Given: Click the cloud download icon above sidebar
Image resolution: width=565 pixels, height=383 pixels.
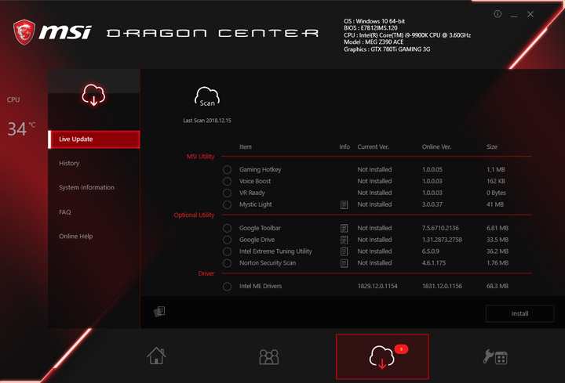Looking at the screenshot, I should coord(93,95).
